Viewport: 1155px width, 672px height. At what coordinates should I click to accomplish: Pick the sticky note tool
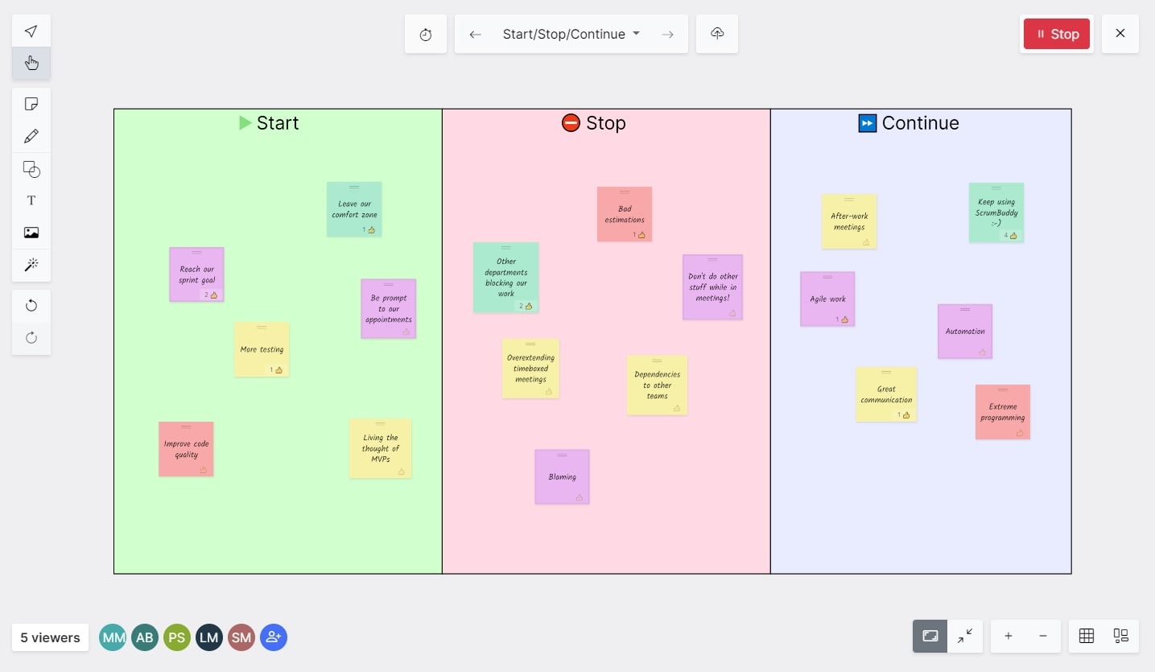coord(31,104)
